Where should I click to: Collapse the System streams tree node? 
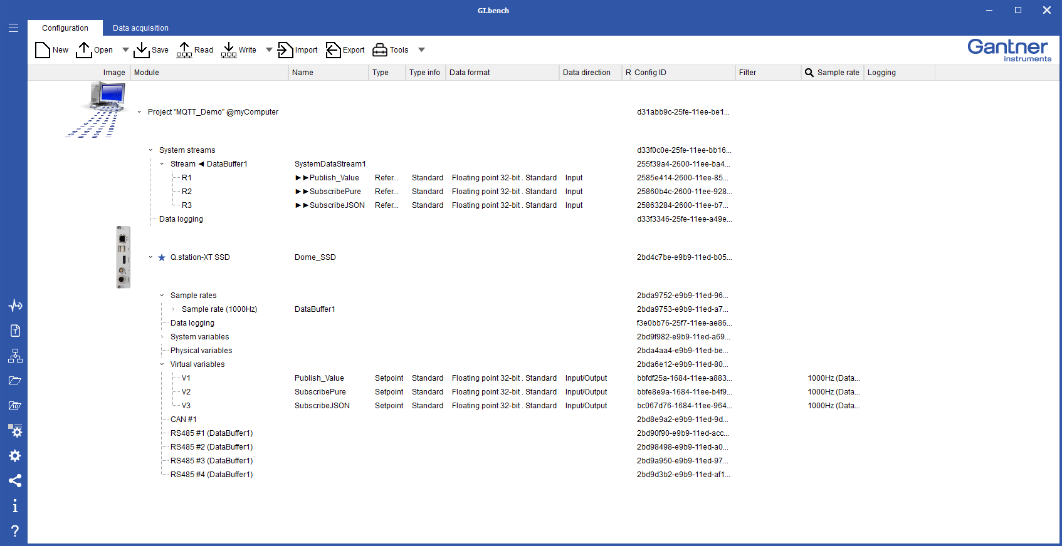[150, 150]
